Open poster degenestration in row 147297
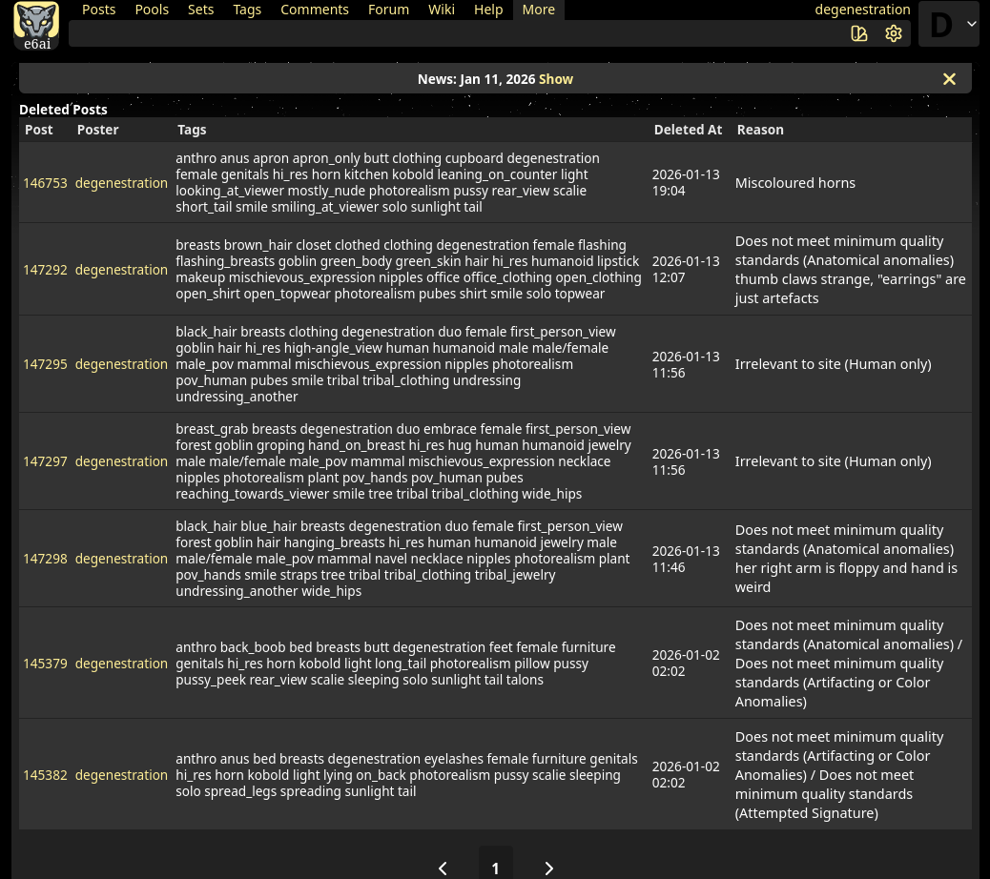This screenshot has width=990, height=879. tap(121, 461)
